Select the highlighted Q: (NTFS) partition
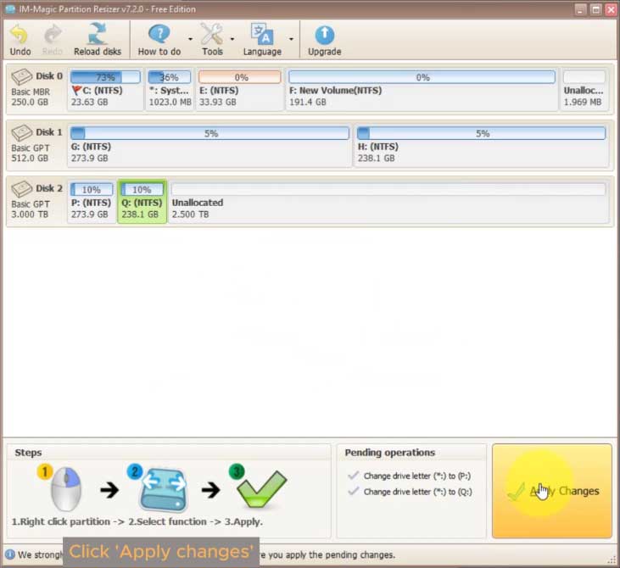Viewport: 620px width, 568px height. (142, 201)
